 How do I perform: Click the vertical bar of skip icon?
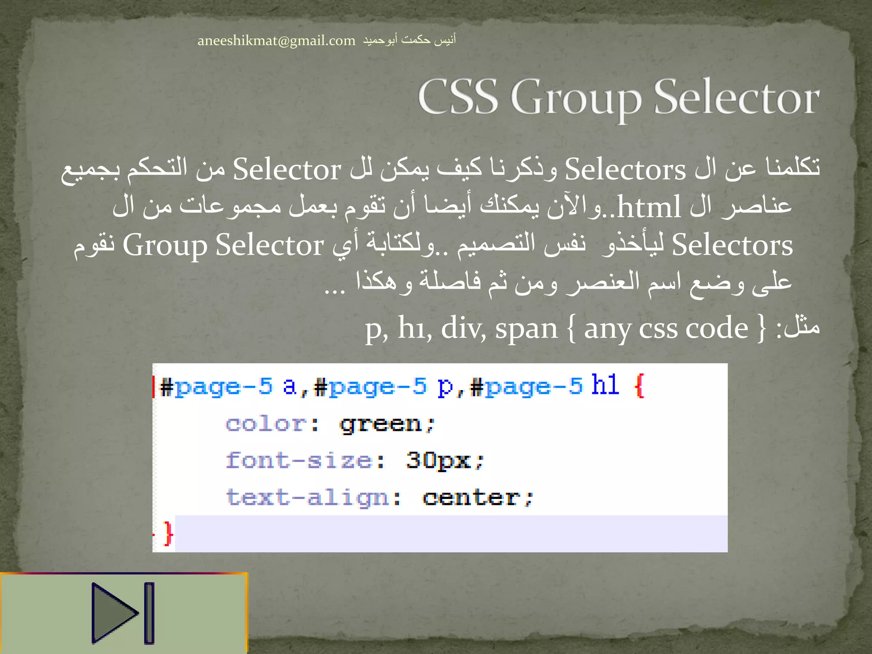click(x=149, y=613)
